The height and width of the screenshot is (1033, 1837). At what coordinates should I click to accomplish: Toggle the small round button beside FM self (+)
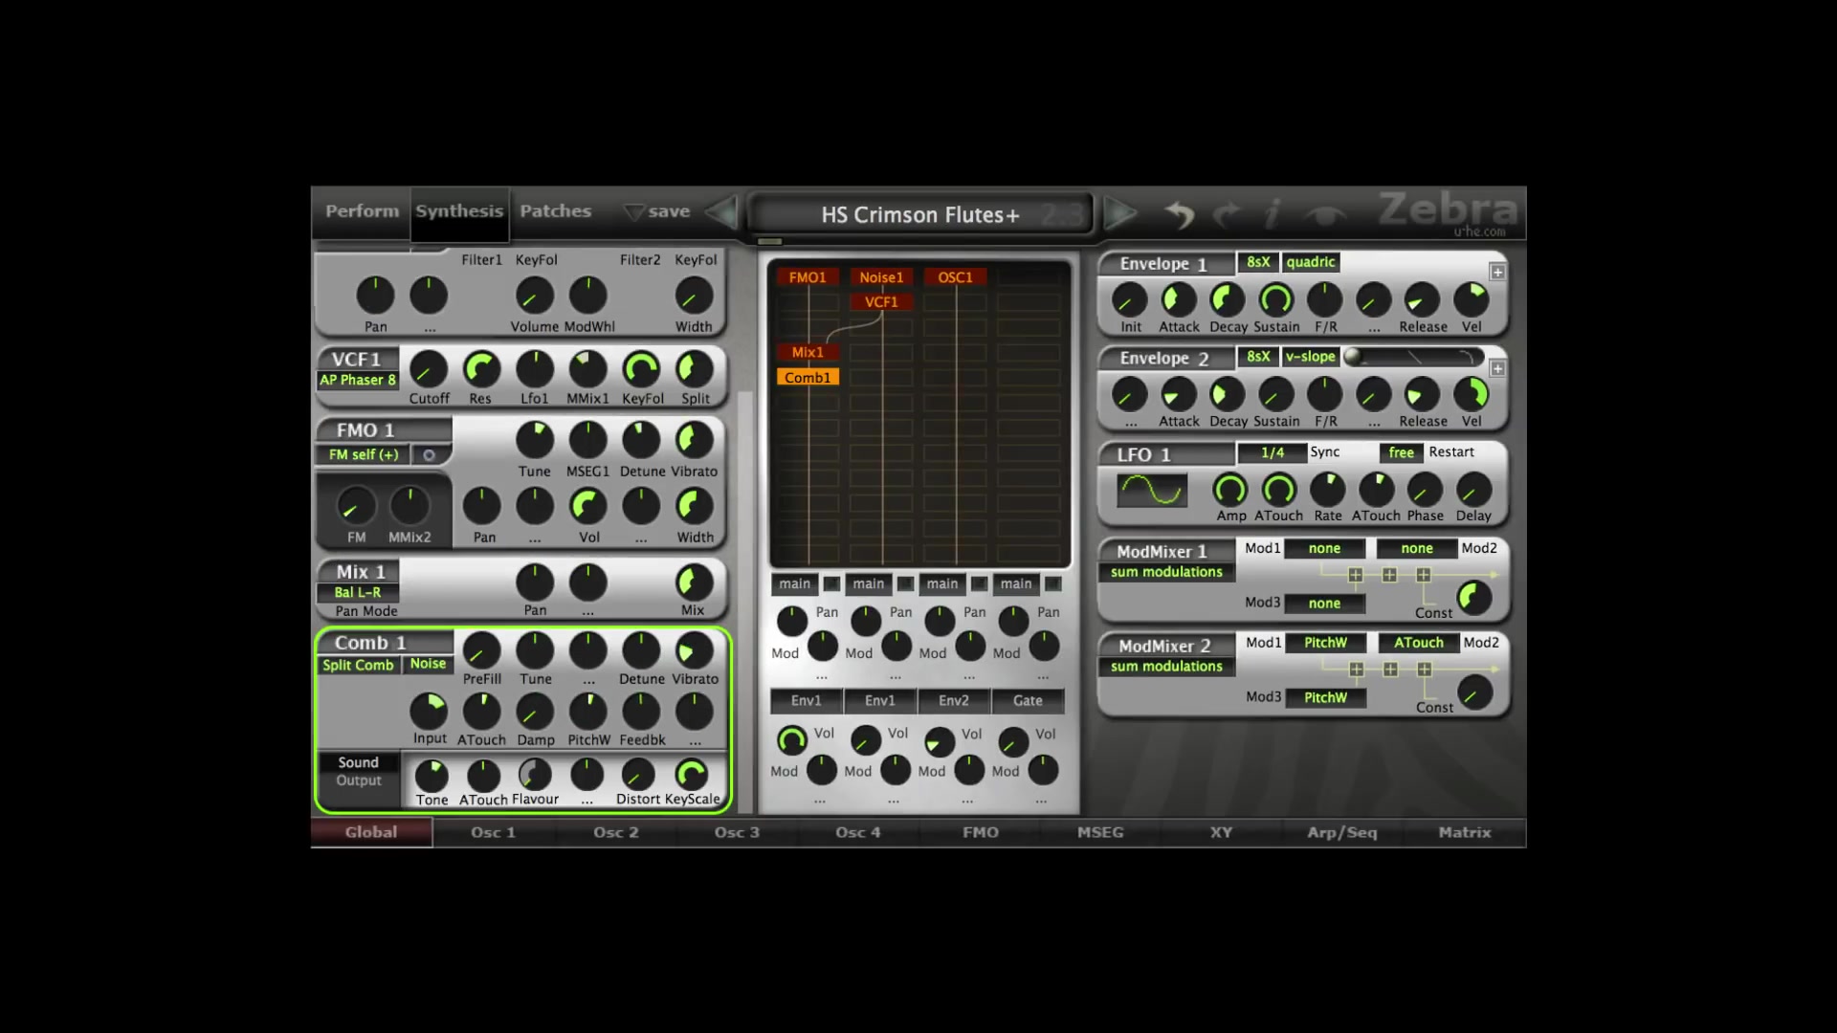430,455
